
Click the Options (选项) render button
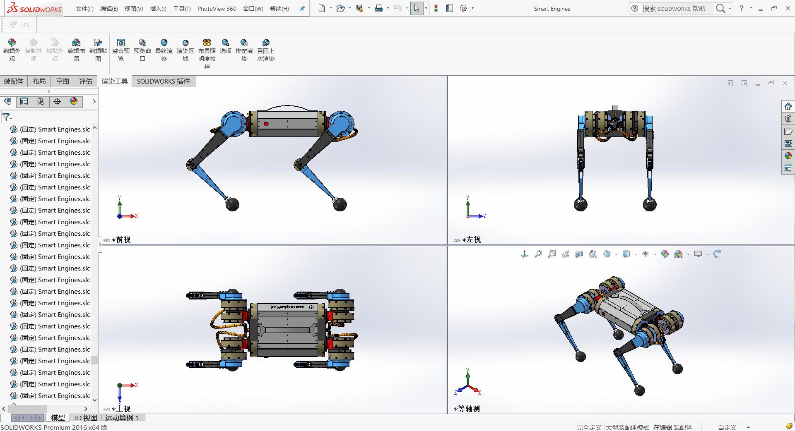[225, 46]
